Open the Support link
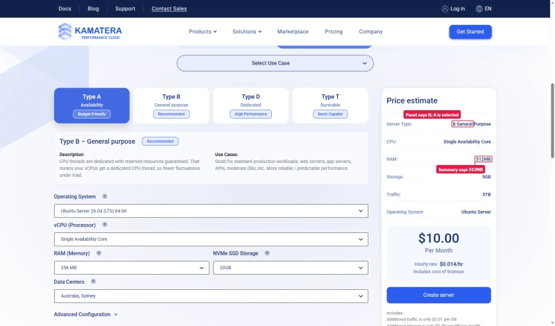 click(126, 8)
